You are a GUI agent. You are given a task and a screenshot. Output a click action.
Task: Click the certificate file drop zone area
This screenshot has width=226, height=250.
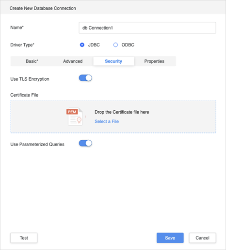[x=113, y=117]
